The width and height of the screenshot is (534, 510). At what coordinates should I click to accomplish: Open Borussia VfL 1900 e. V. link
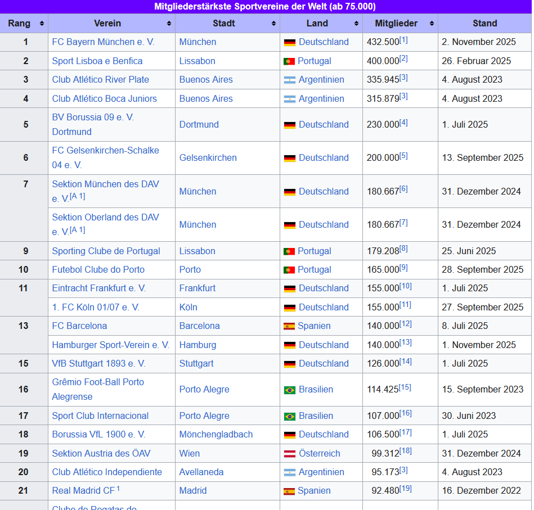point(98,435)
